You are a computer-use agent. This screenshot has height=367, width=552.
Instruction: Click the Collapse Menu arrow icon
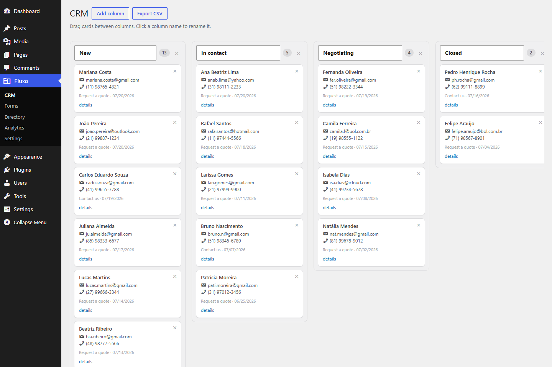click(7, 222)
